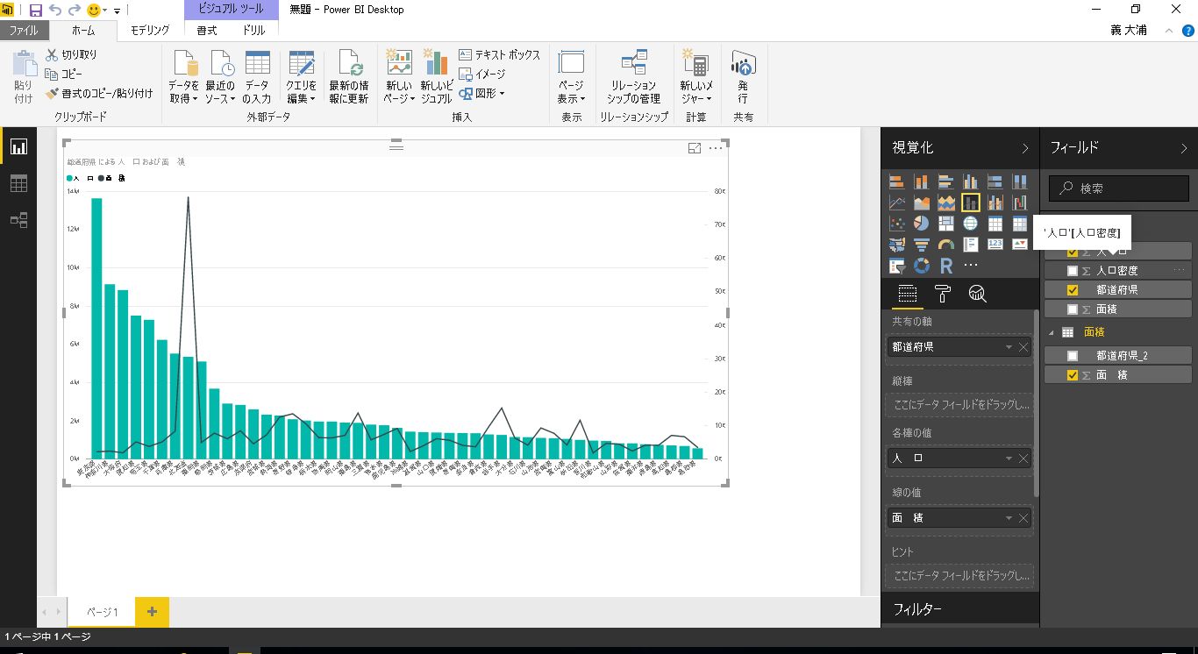The width and height of the screenshot is (1198, 654).
Task: Select the area chart visual
Action: [921, 203]
